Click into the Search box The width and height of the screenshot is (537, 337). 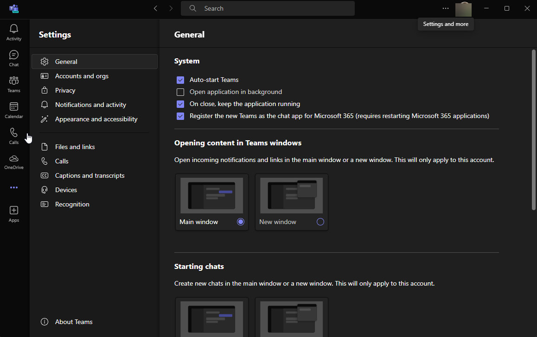point(268,8)
